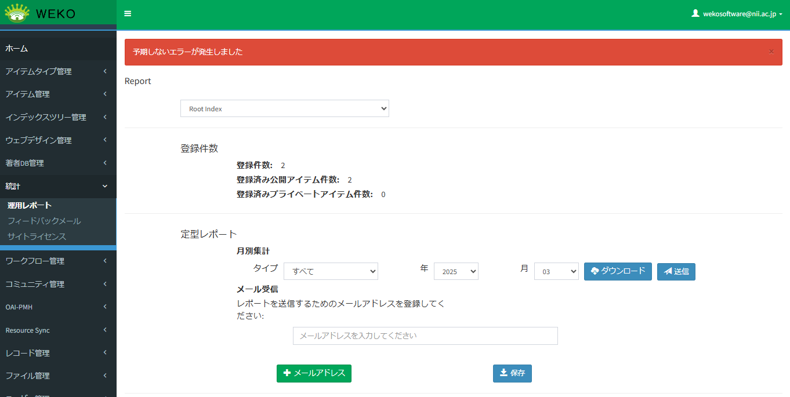This screenshot has width=790, height=397.
Task: Open the Root Index dropdown
Action: point(284,108)
